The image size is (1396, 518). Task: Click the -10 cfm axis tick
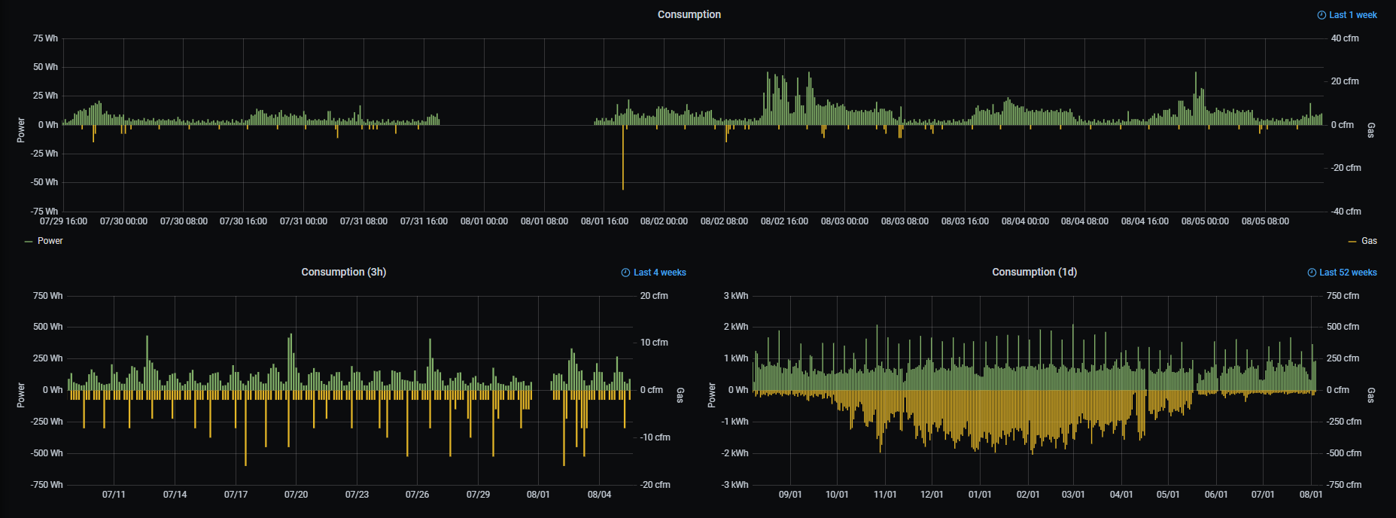coord(655,437)
